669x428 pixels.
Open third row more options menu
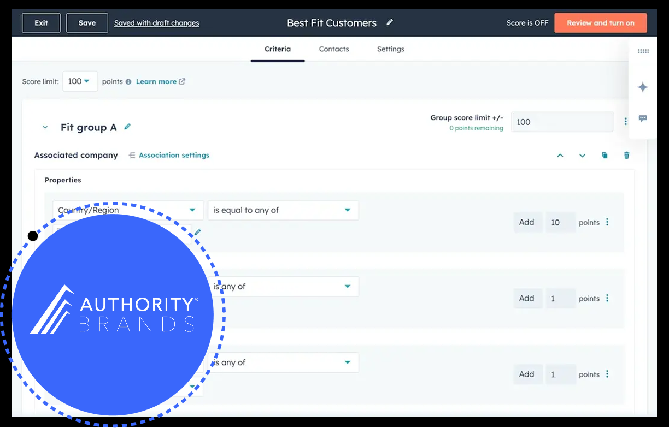point(607,374)
